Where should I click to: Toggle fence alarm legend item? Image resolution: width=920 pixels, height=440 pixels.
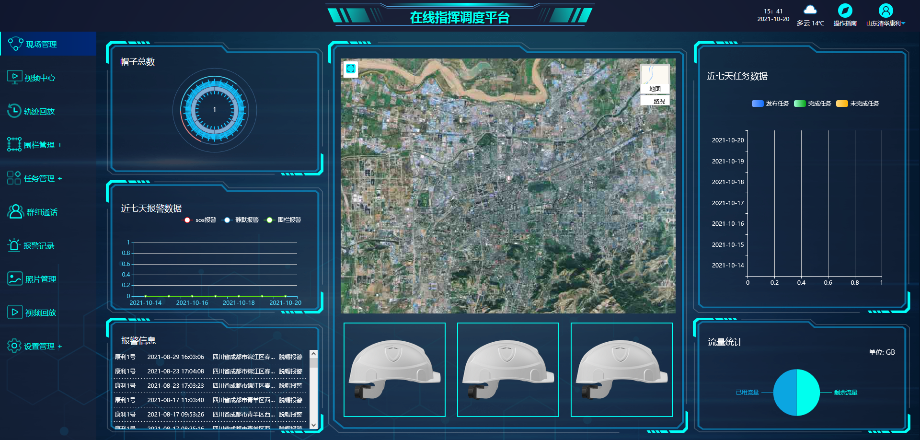coord(270,220)
